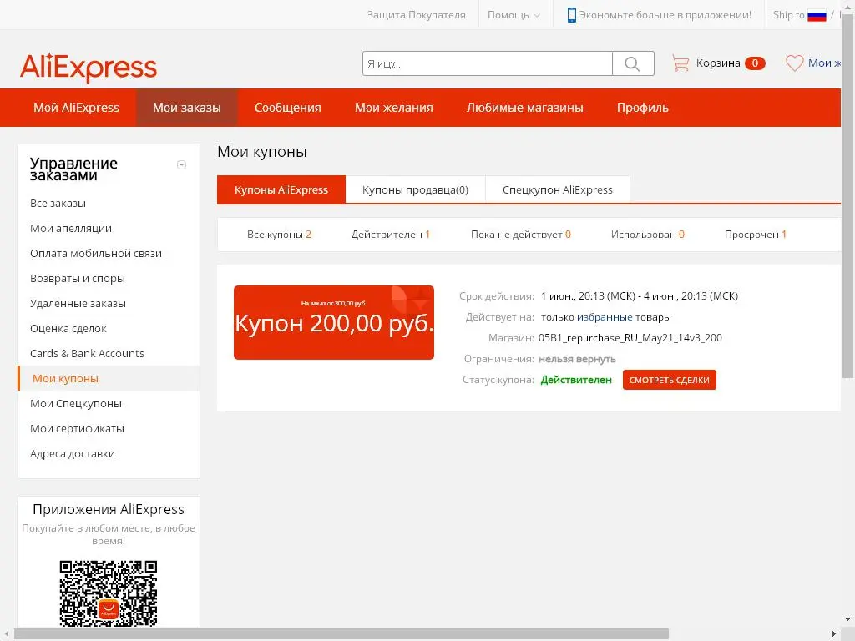Click the heart wishlist icon
Viewport: 855px width, 641px height.
795,63
